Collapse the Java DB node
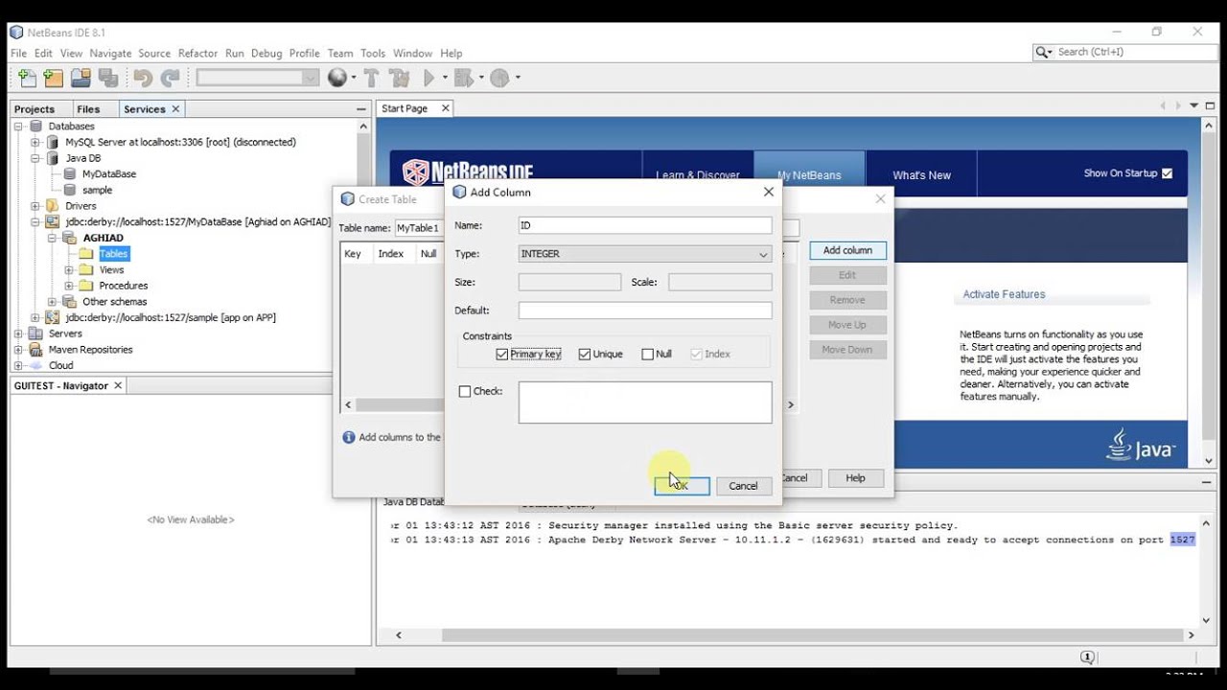 point(35,158)
